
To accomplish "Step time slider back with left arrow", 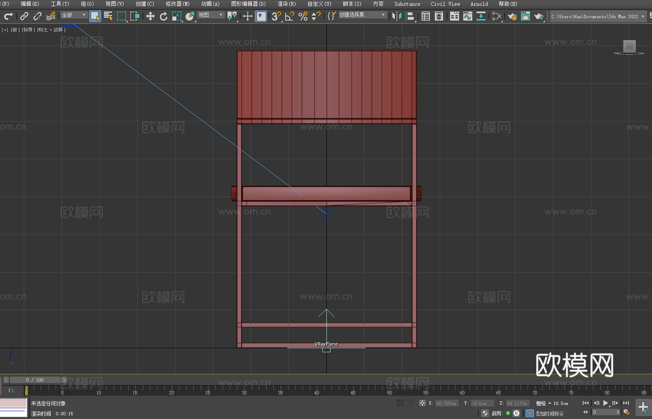I will click(6, 380).
